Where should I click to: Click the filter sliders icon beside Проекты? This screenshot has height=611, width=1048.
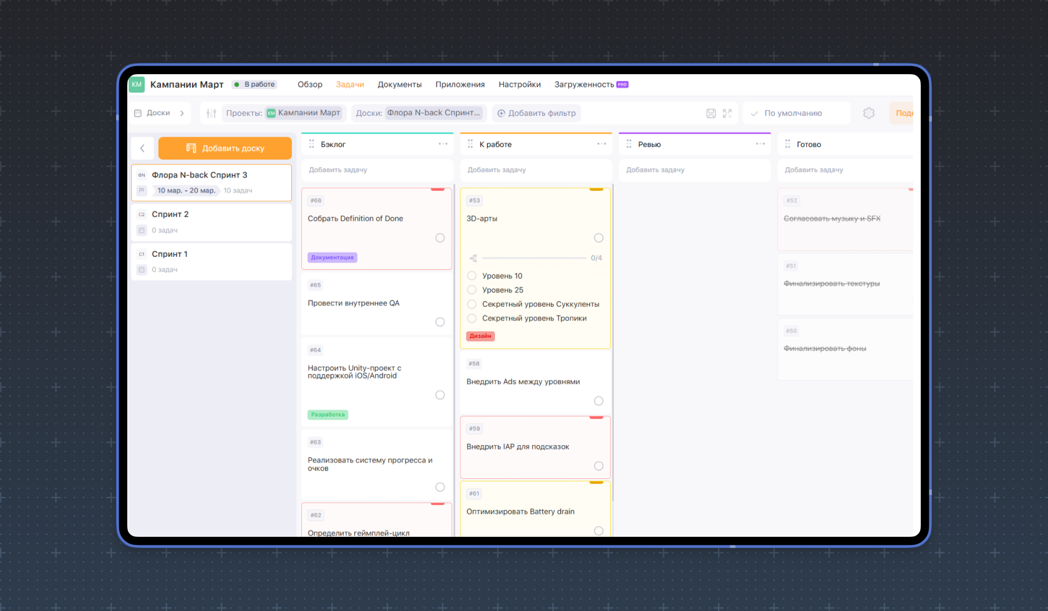point(211,113)
